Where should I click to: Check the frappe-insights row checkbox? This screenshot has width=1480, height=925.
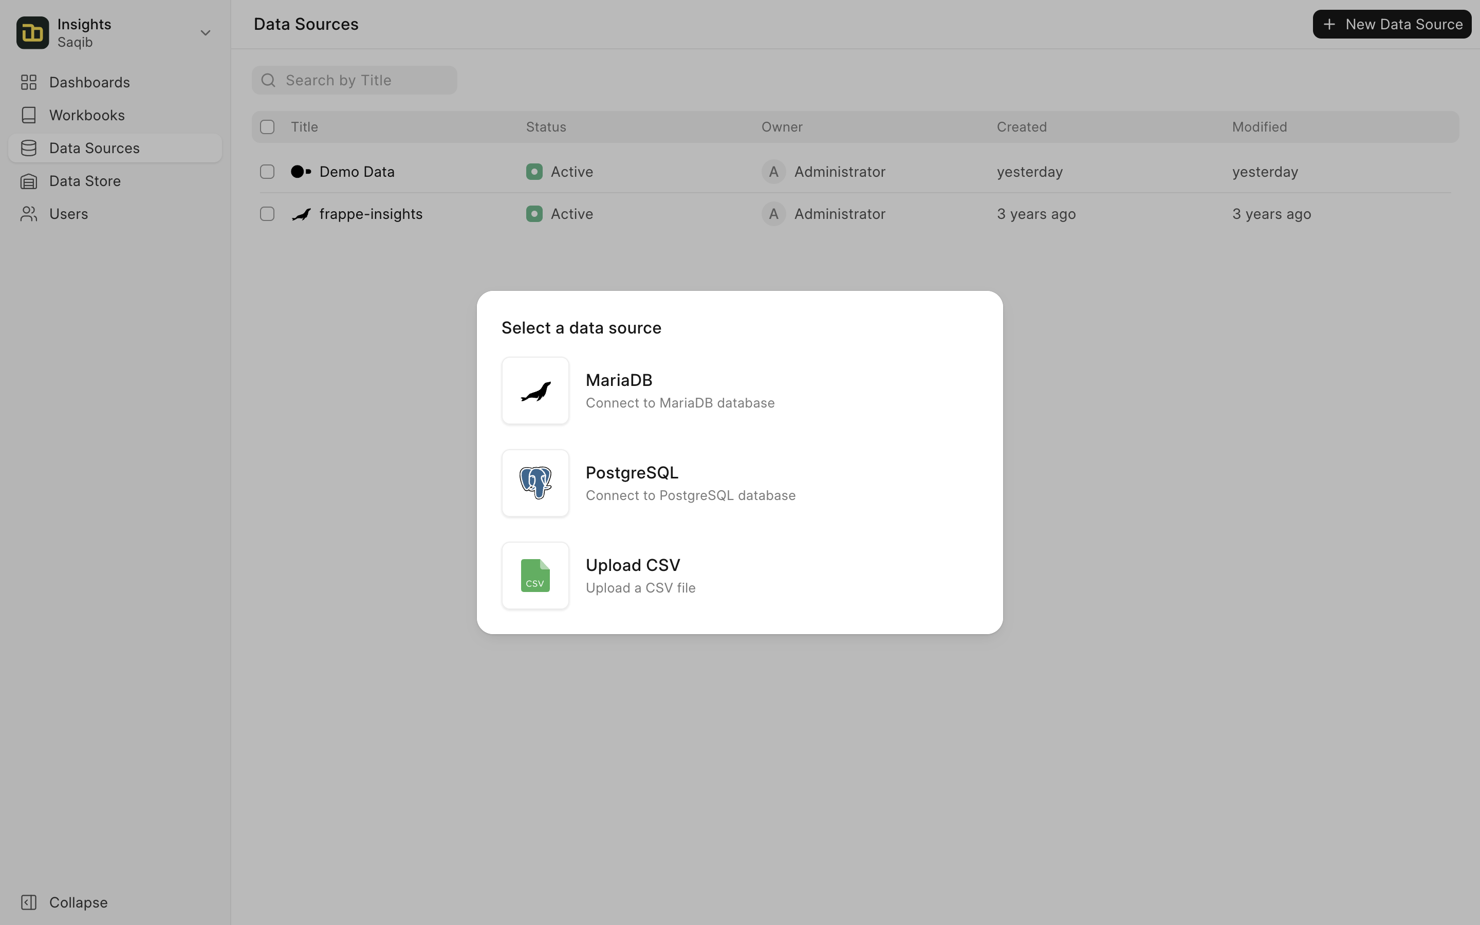click(x=267, y=213)
